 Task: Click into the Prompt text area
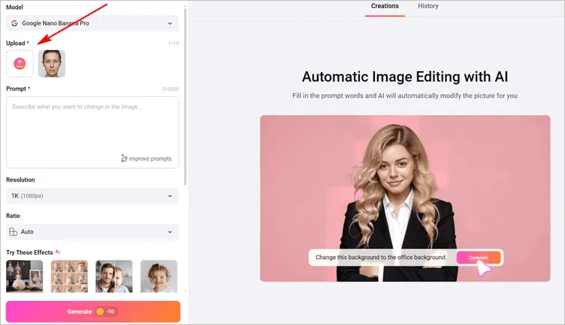(92, 132)
